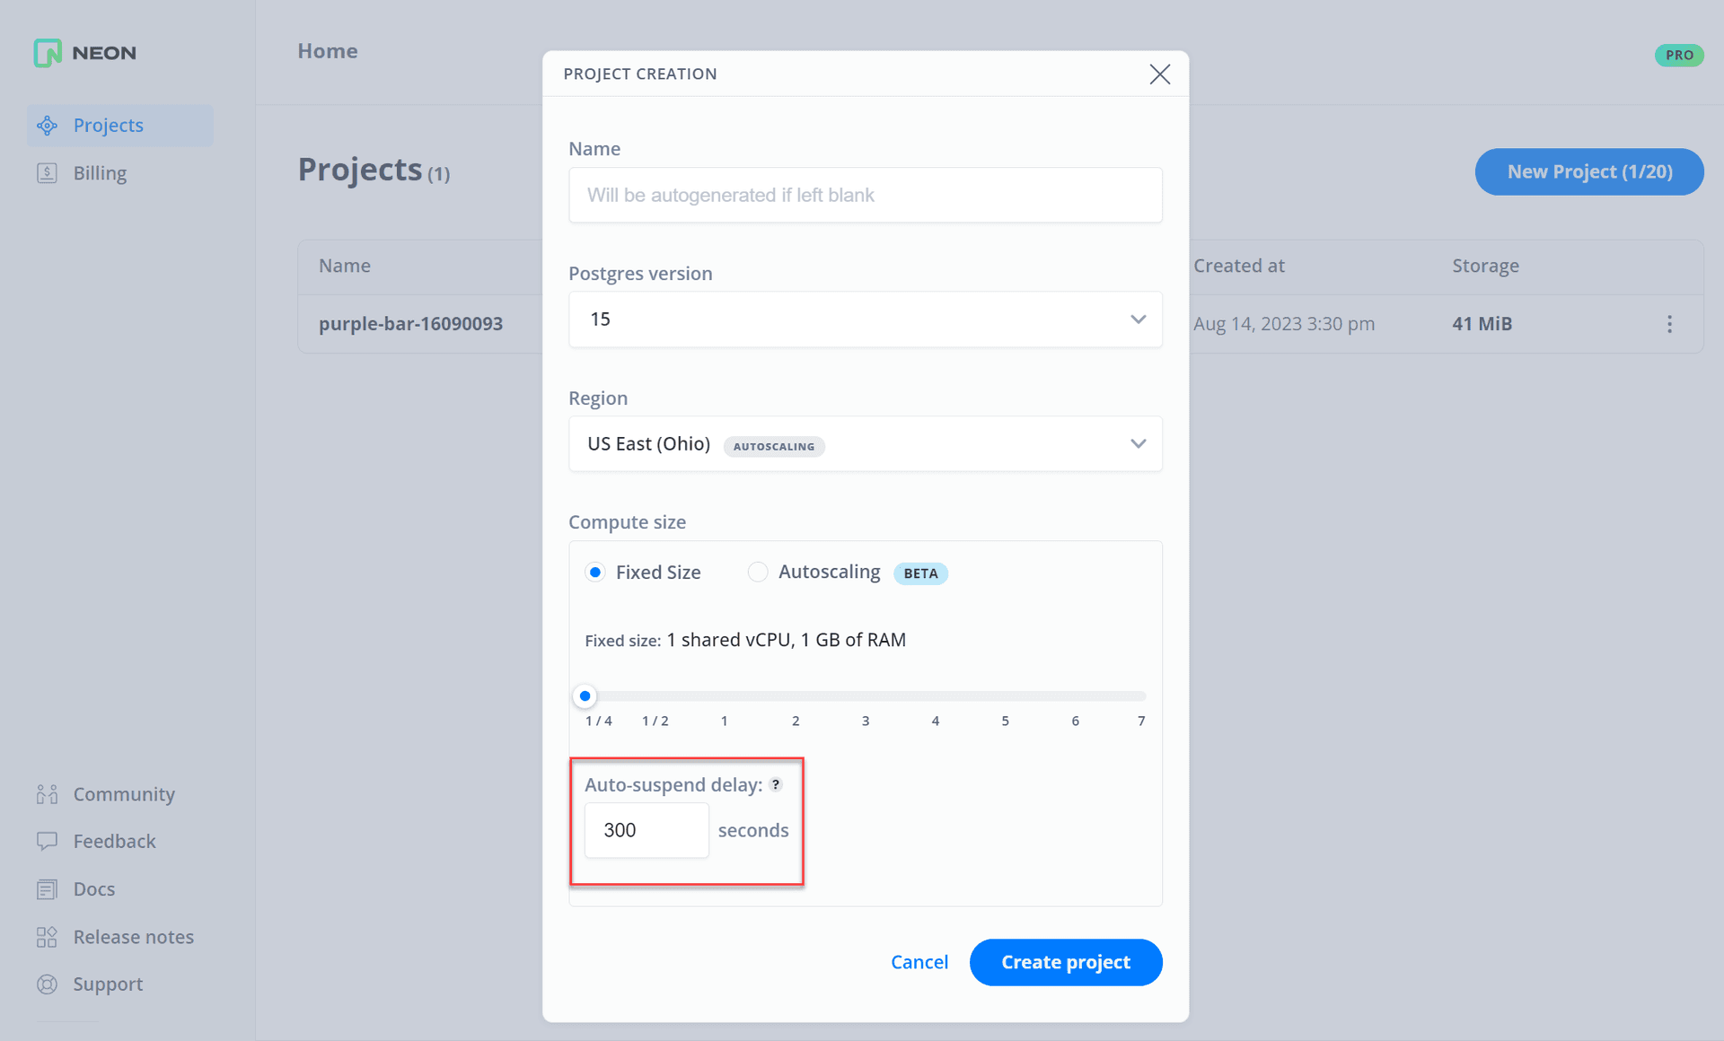Click the Auto-suspend delay help icon
Viewport: 1724px width, 1041px height.
tap(776, 783)
